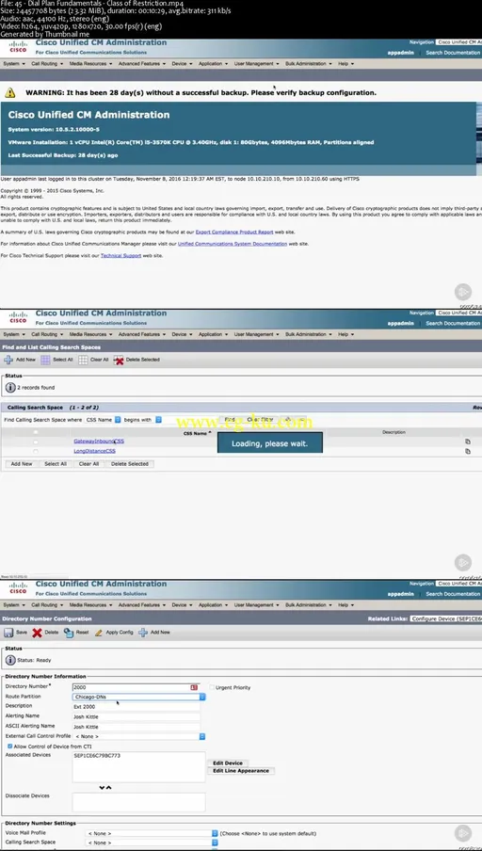The image size is (482, 851).
Task: Sort by the CSS Name column header
Action: [197, 434]
